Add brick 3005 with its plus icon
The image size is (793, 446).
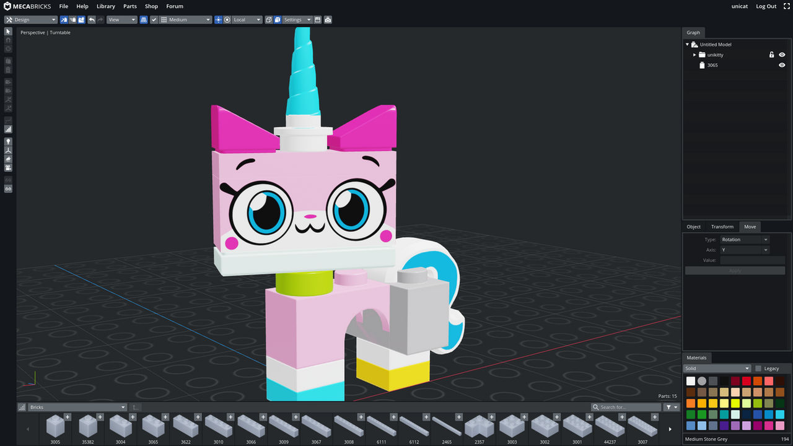point(68,417)
